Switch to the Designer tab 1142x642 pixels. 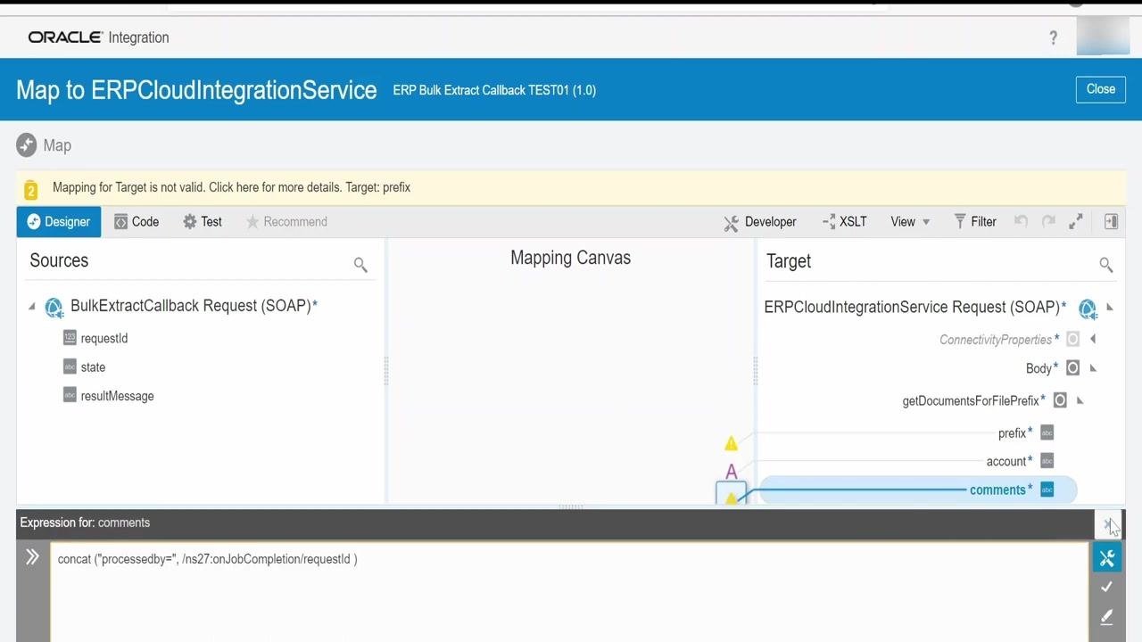59,222
